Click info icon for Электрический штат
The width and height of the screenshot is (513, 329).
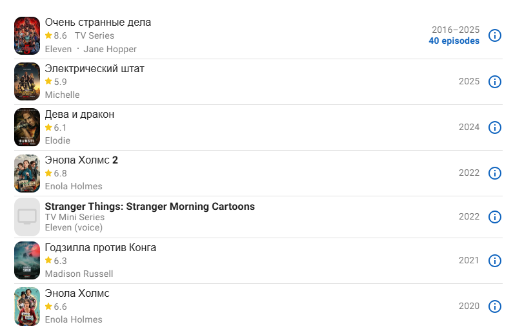495,82
